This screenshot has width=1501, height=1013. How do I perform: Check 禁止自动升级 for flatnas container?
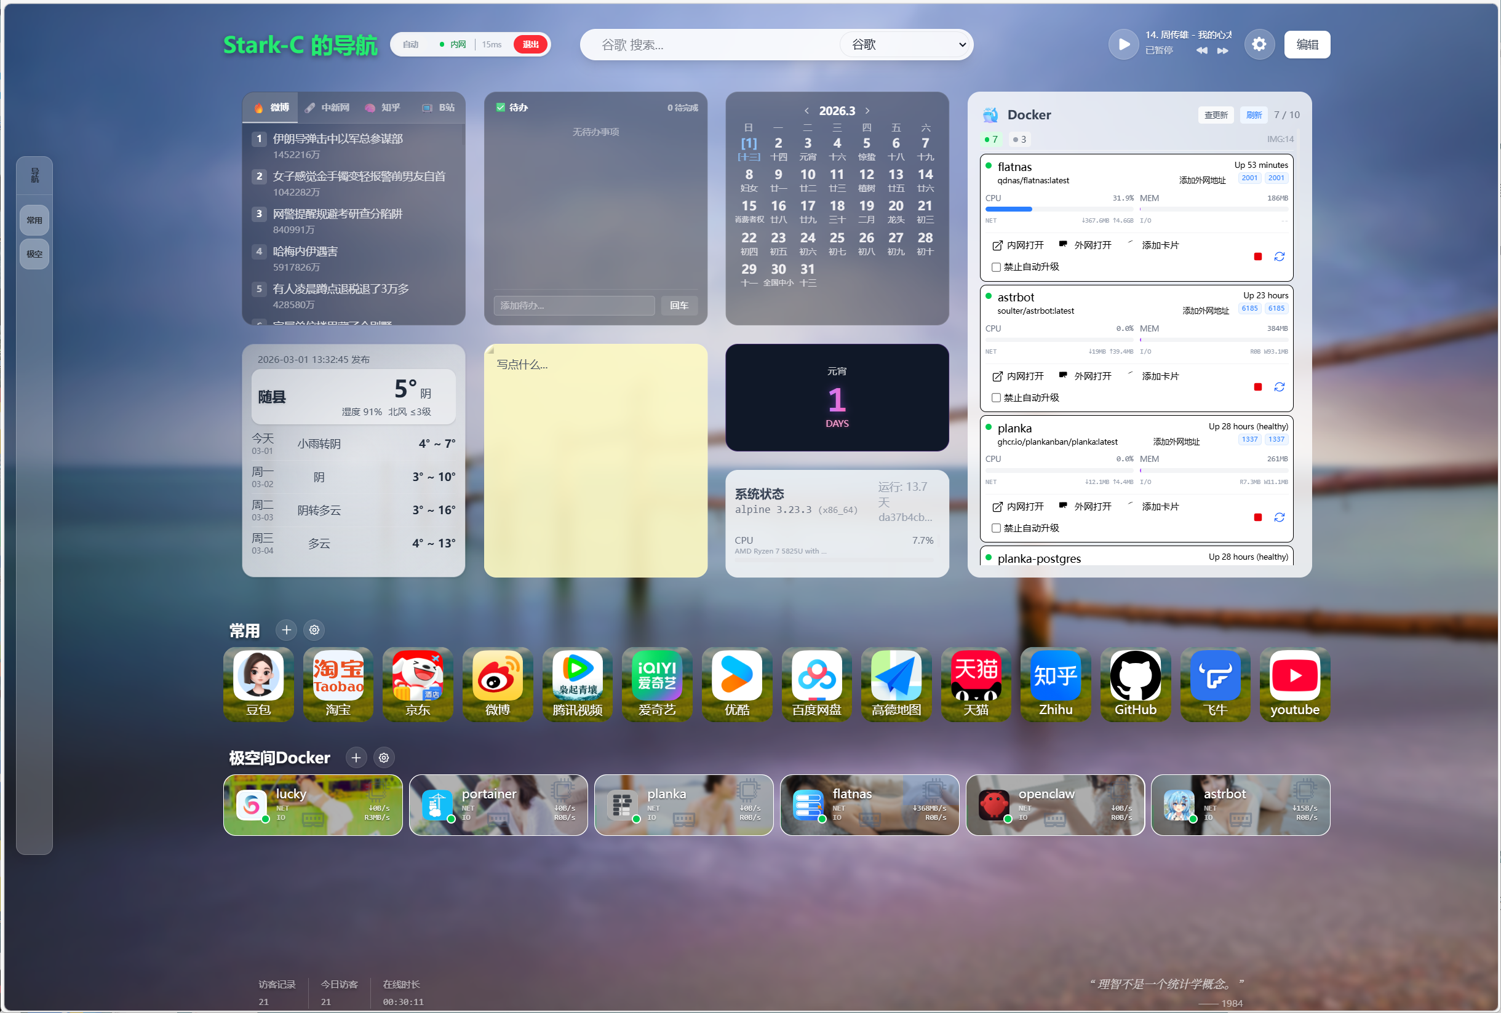[x=996, y=268]
